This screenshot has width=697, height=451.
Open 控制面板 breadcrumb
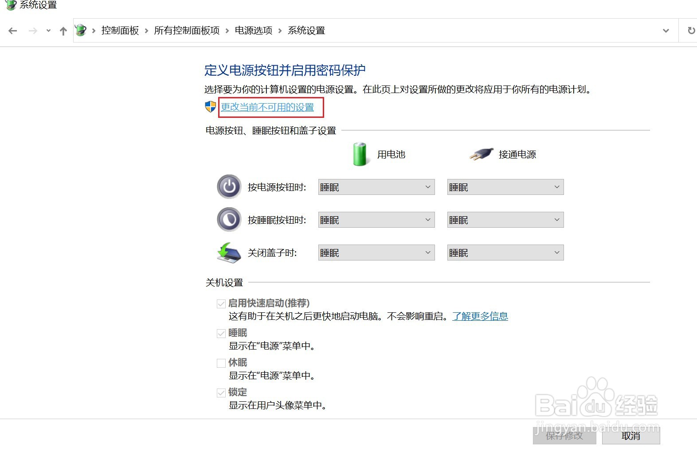click(120, 31)
